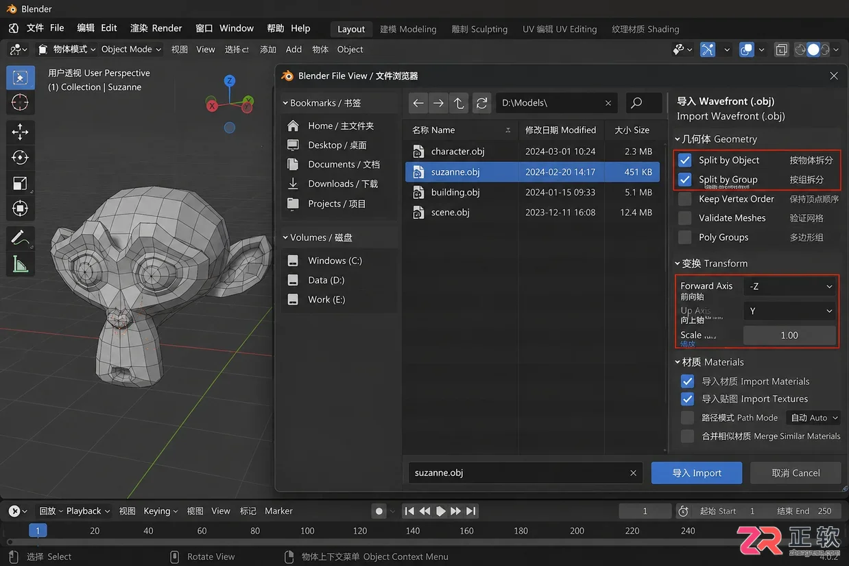
Task: Activate the Move tool
Action: pyautogui.click(x=21, y=132)
